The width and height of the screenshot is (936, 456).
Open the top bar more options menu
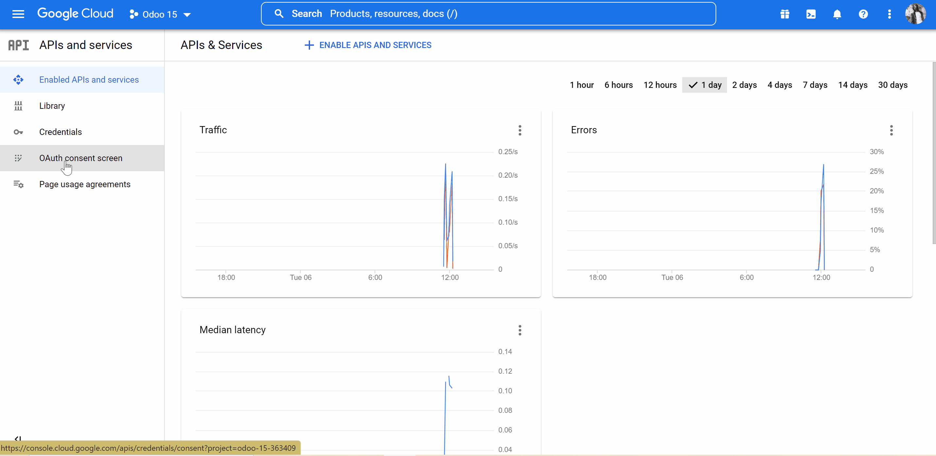pos(889,14)
